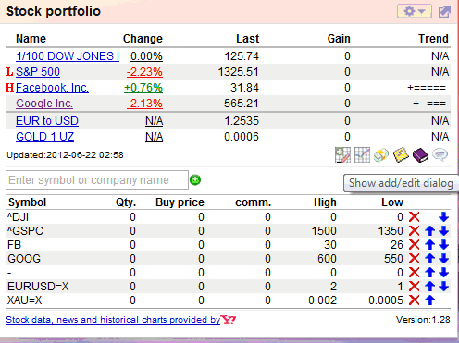Open the Yahoo stock data provider link
This screenshot has height=343, width=459.
click(120, 320)
